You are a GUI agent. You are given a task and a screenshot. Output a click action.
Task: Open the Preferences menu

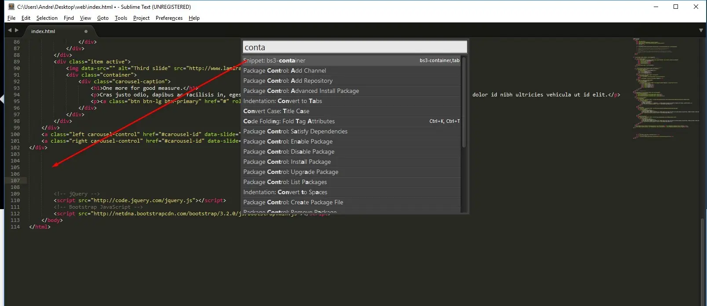tap(169, 18)
